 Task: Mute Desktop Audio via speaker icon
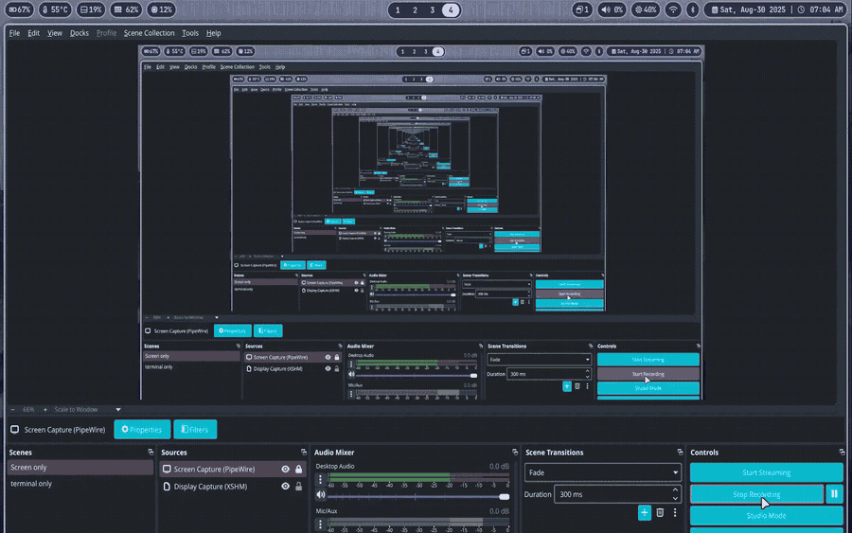321,495
